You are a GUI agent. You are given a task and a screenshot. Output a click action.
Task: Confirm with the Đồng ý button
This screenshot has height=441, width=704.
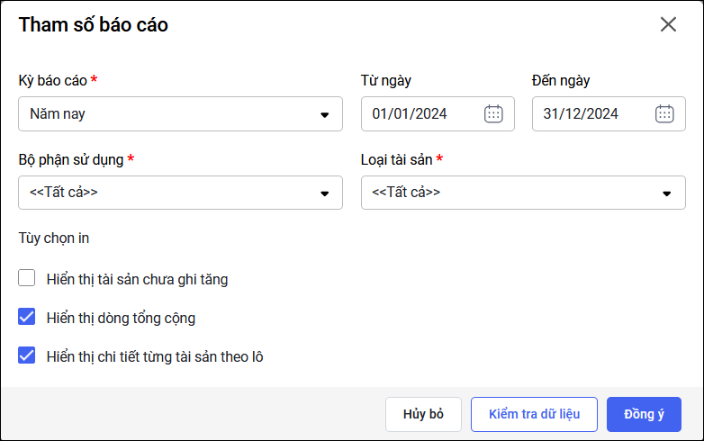644,414
